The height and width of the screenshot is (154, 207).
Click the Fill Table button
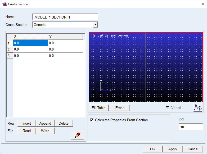tap(98, 108)
